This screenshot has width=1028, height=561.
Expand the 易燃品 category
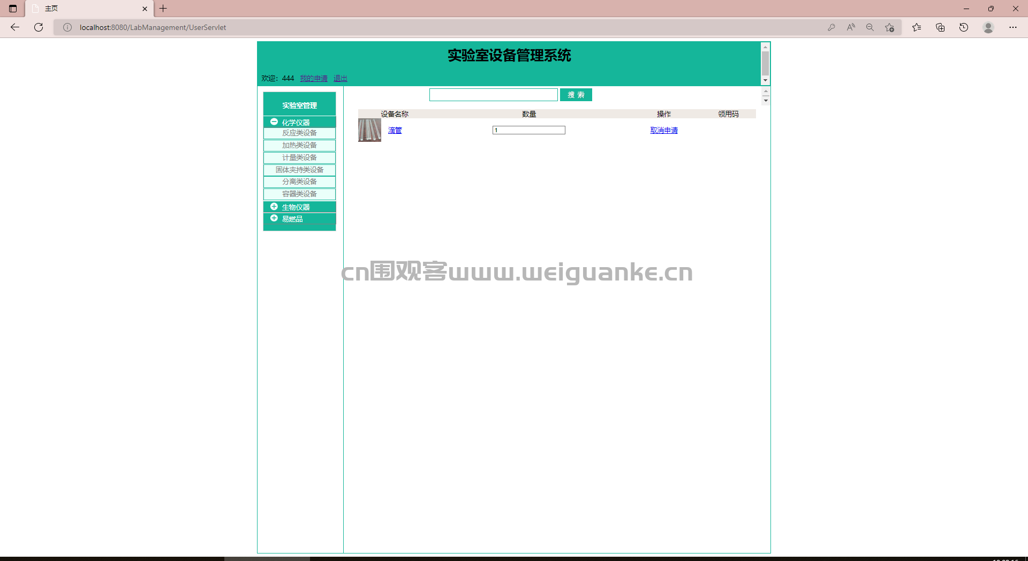click(x=274, y=218)
